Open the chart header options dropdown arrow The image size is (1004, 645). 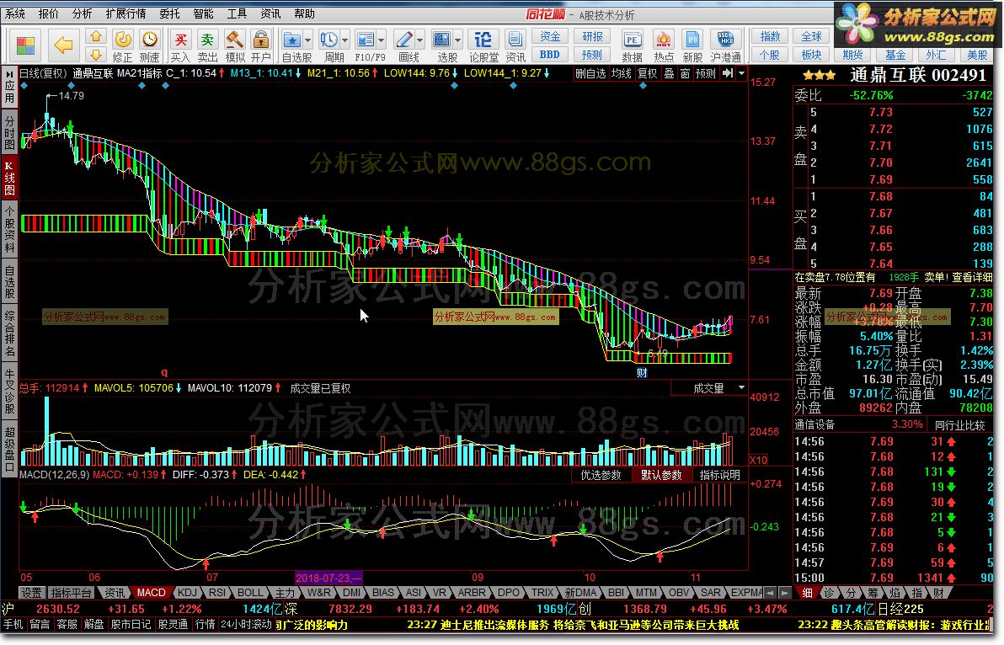pyautogui.click(x=741, y=73)
